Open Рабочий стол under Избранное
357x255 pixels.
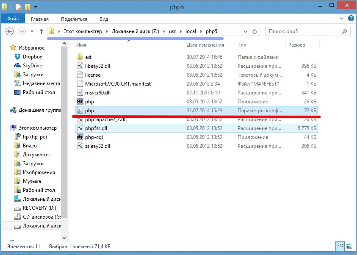[39, 92]
